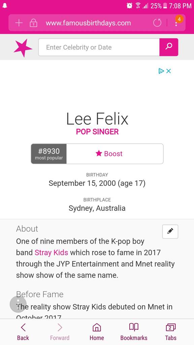Go to Home in bottom bar
The height and width of the screenshot is (345, 194).
coord(97,332)
